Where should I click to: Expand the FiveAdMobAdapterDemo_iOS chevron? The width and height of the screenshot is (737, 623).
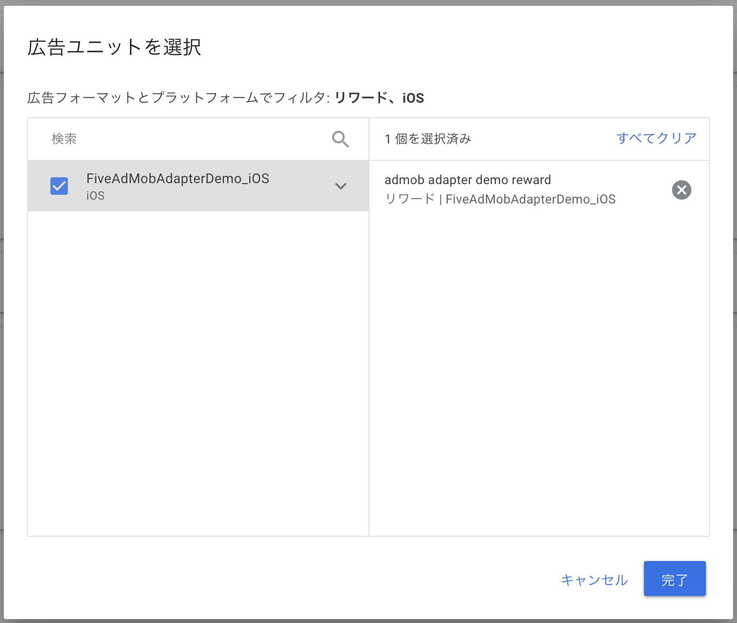pos(341,186)
